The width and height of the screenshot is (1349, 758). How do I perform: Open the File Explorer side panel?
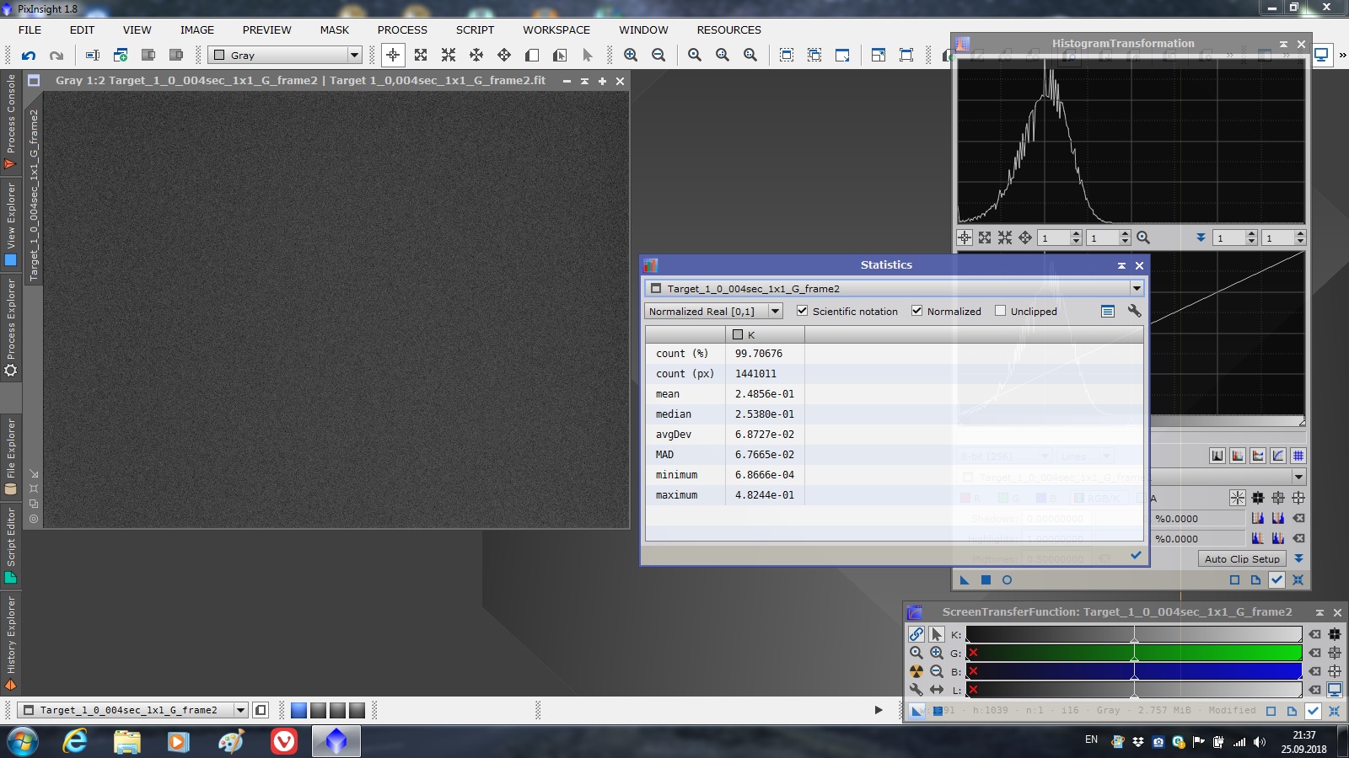pos(11,456)
